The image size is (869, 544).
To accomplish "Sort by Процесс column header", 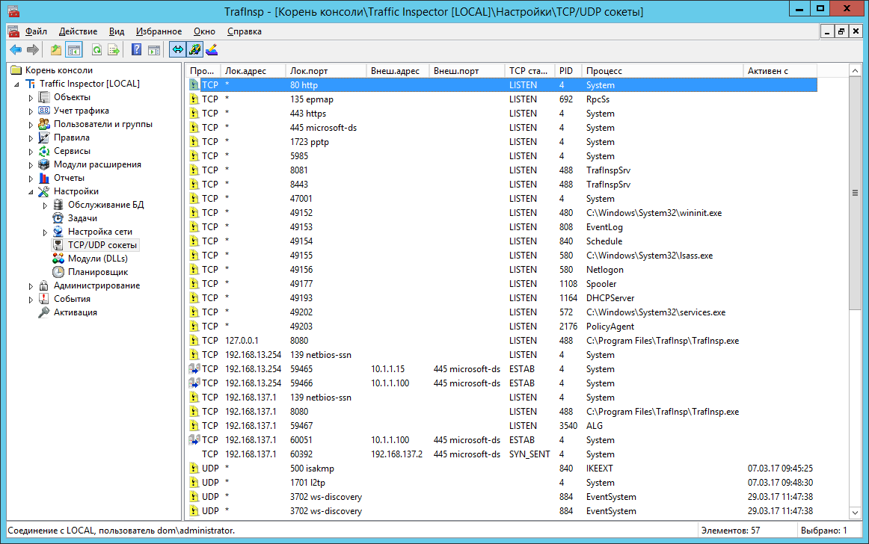I will [663, 71].
